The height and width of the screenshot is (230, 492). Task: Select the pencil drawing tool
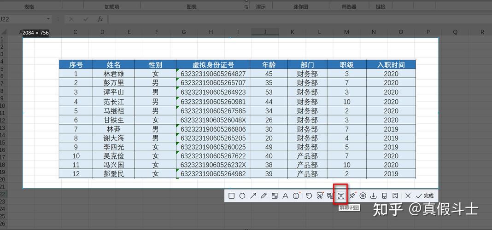coord(264,196)
